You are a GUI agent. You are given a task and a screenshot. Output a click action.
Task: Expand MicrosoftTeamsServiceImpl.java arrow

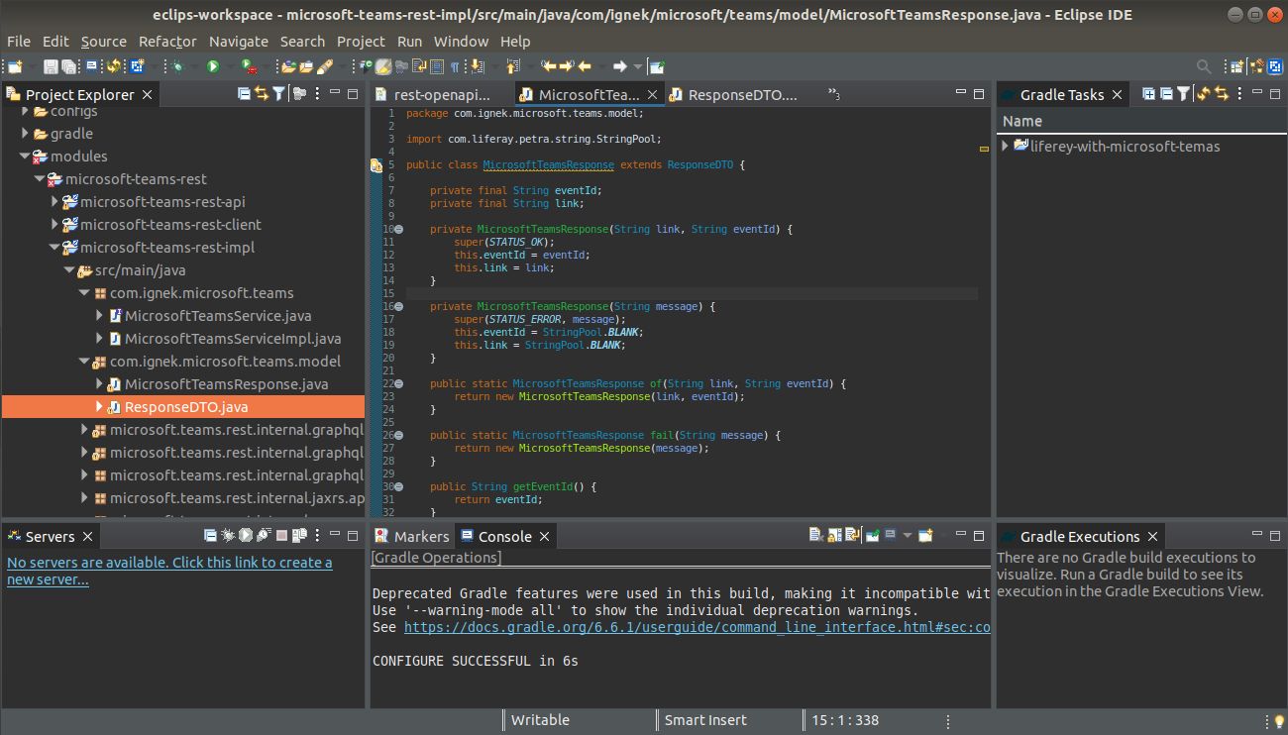[x=99, y=338]
